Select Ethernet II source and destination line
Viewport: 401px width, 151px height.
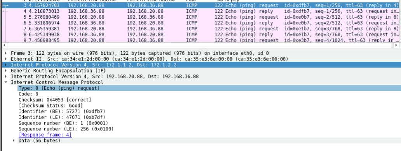tap(149, 59)
